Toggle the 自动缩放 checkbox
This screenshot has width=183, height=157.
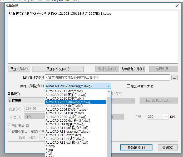(x=10, y=126)
